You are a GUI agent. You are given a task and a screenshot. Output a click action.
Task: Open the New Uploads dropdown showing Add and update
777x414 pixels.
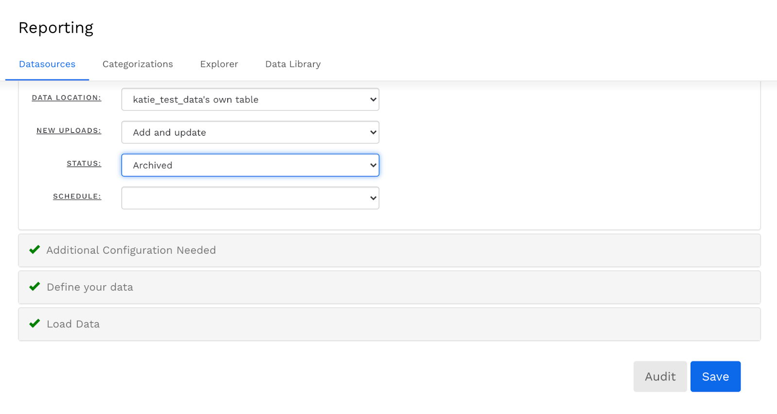[250, 133]
